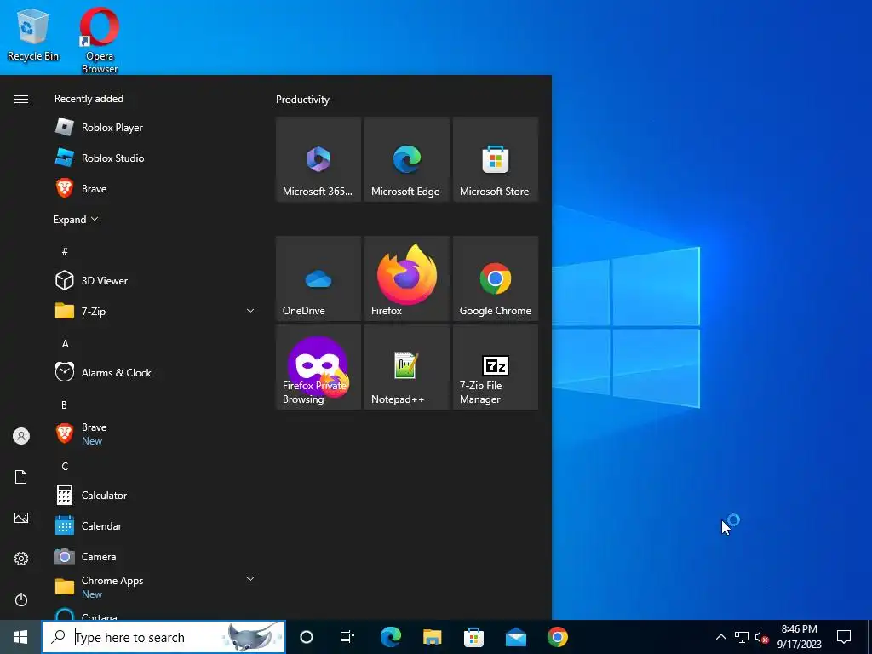Open the notification center icon

[844, 637]
